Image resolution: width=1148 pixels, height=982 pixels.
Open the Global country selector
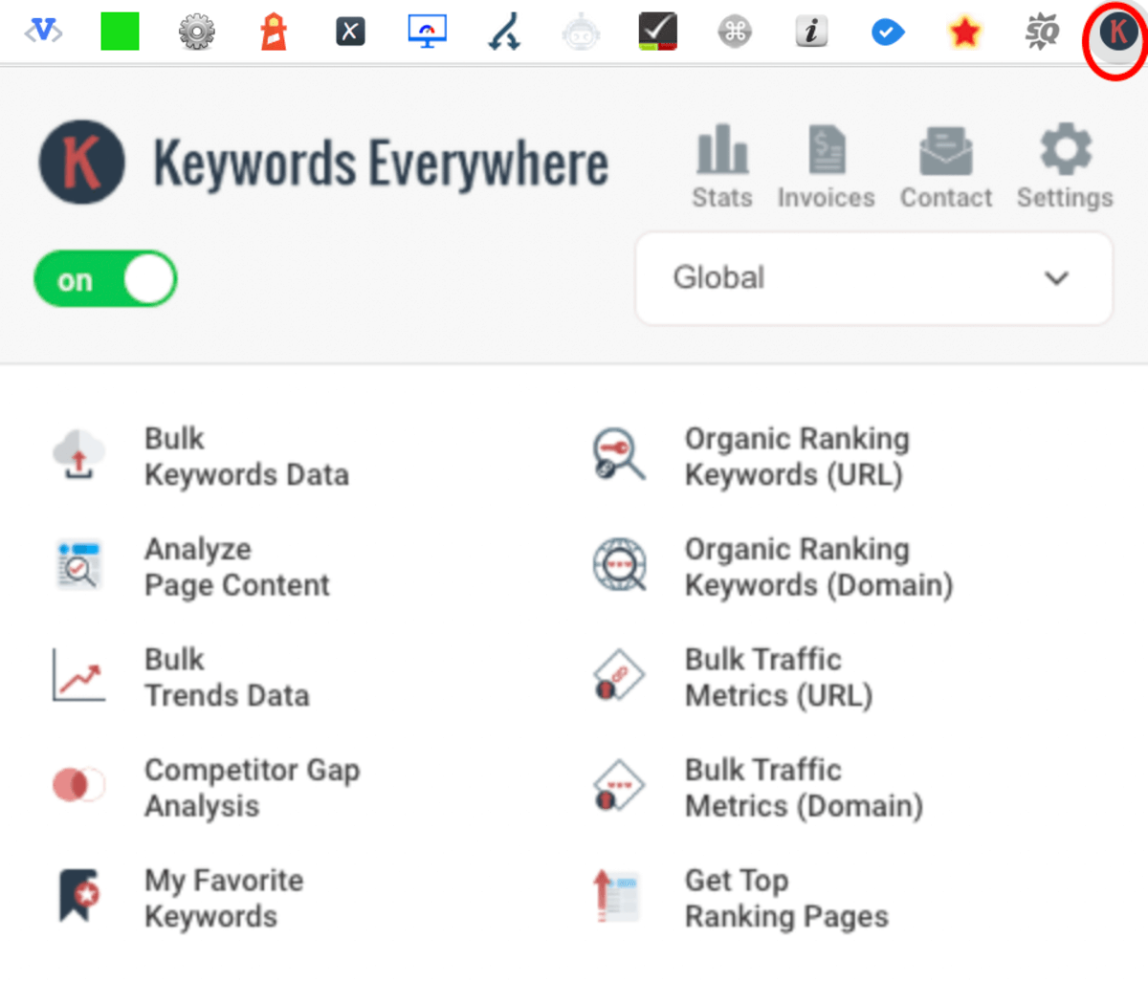point(872,278)
